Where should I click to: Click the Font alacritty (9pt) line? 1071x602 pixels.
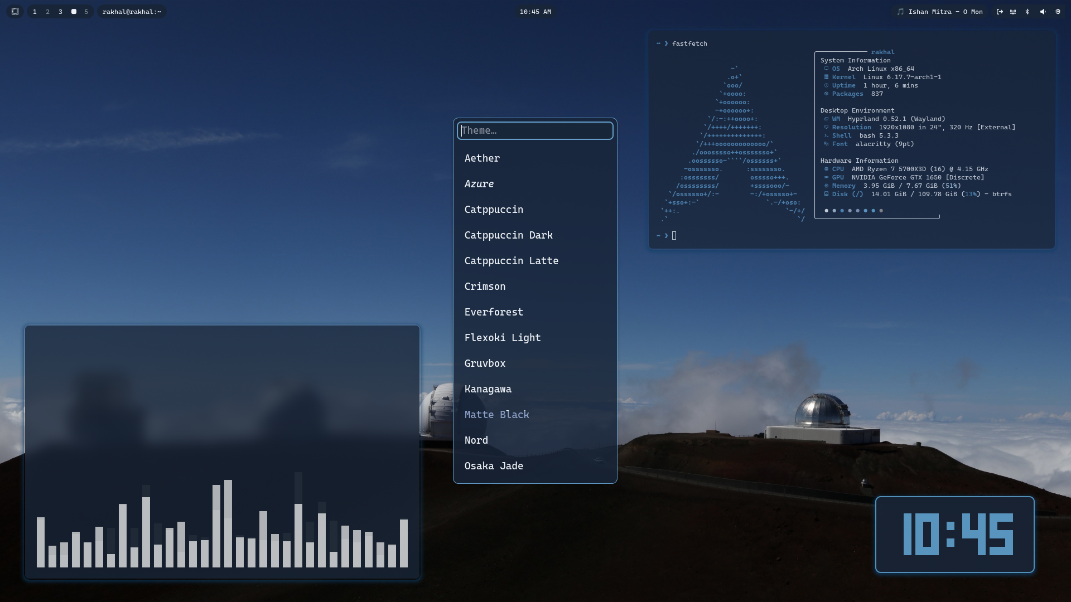pyautogui.click(x=869, y=144)
